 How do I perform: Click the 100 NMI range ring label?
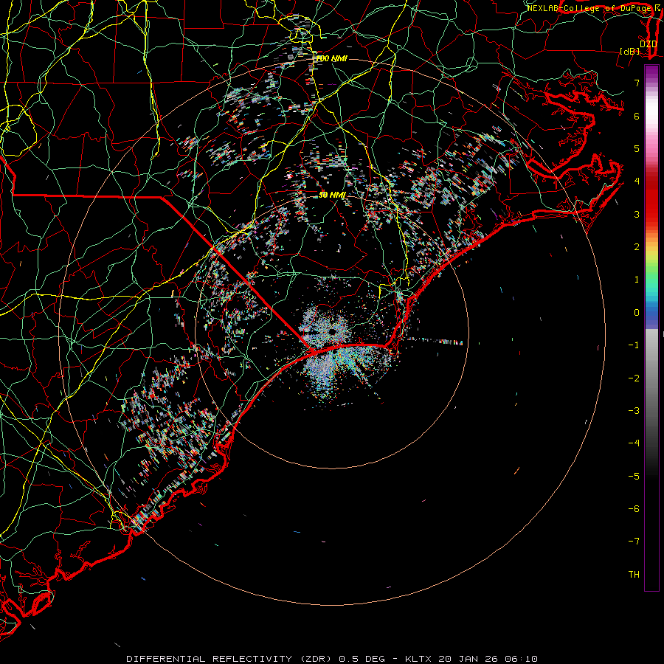coord(331,58)
